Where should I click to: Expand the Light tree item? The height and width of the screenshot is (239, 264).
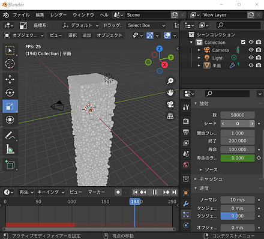pos(199,58)
